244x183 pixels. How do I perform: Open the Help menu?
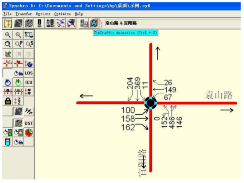tap(79, 14)
